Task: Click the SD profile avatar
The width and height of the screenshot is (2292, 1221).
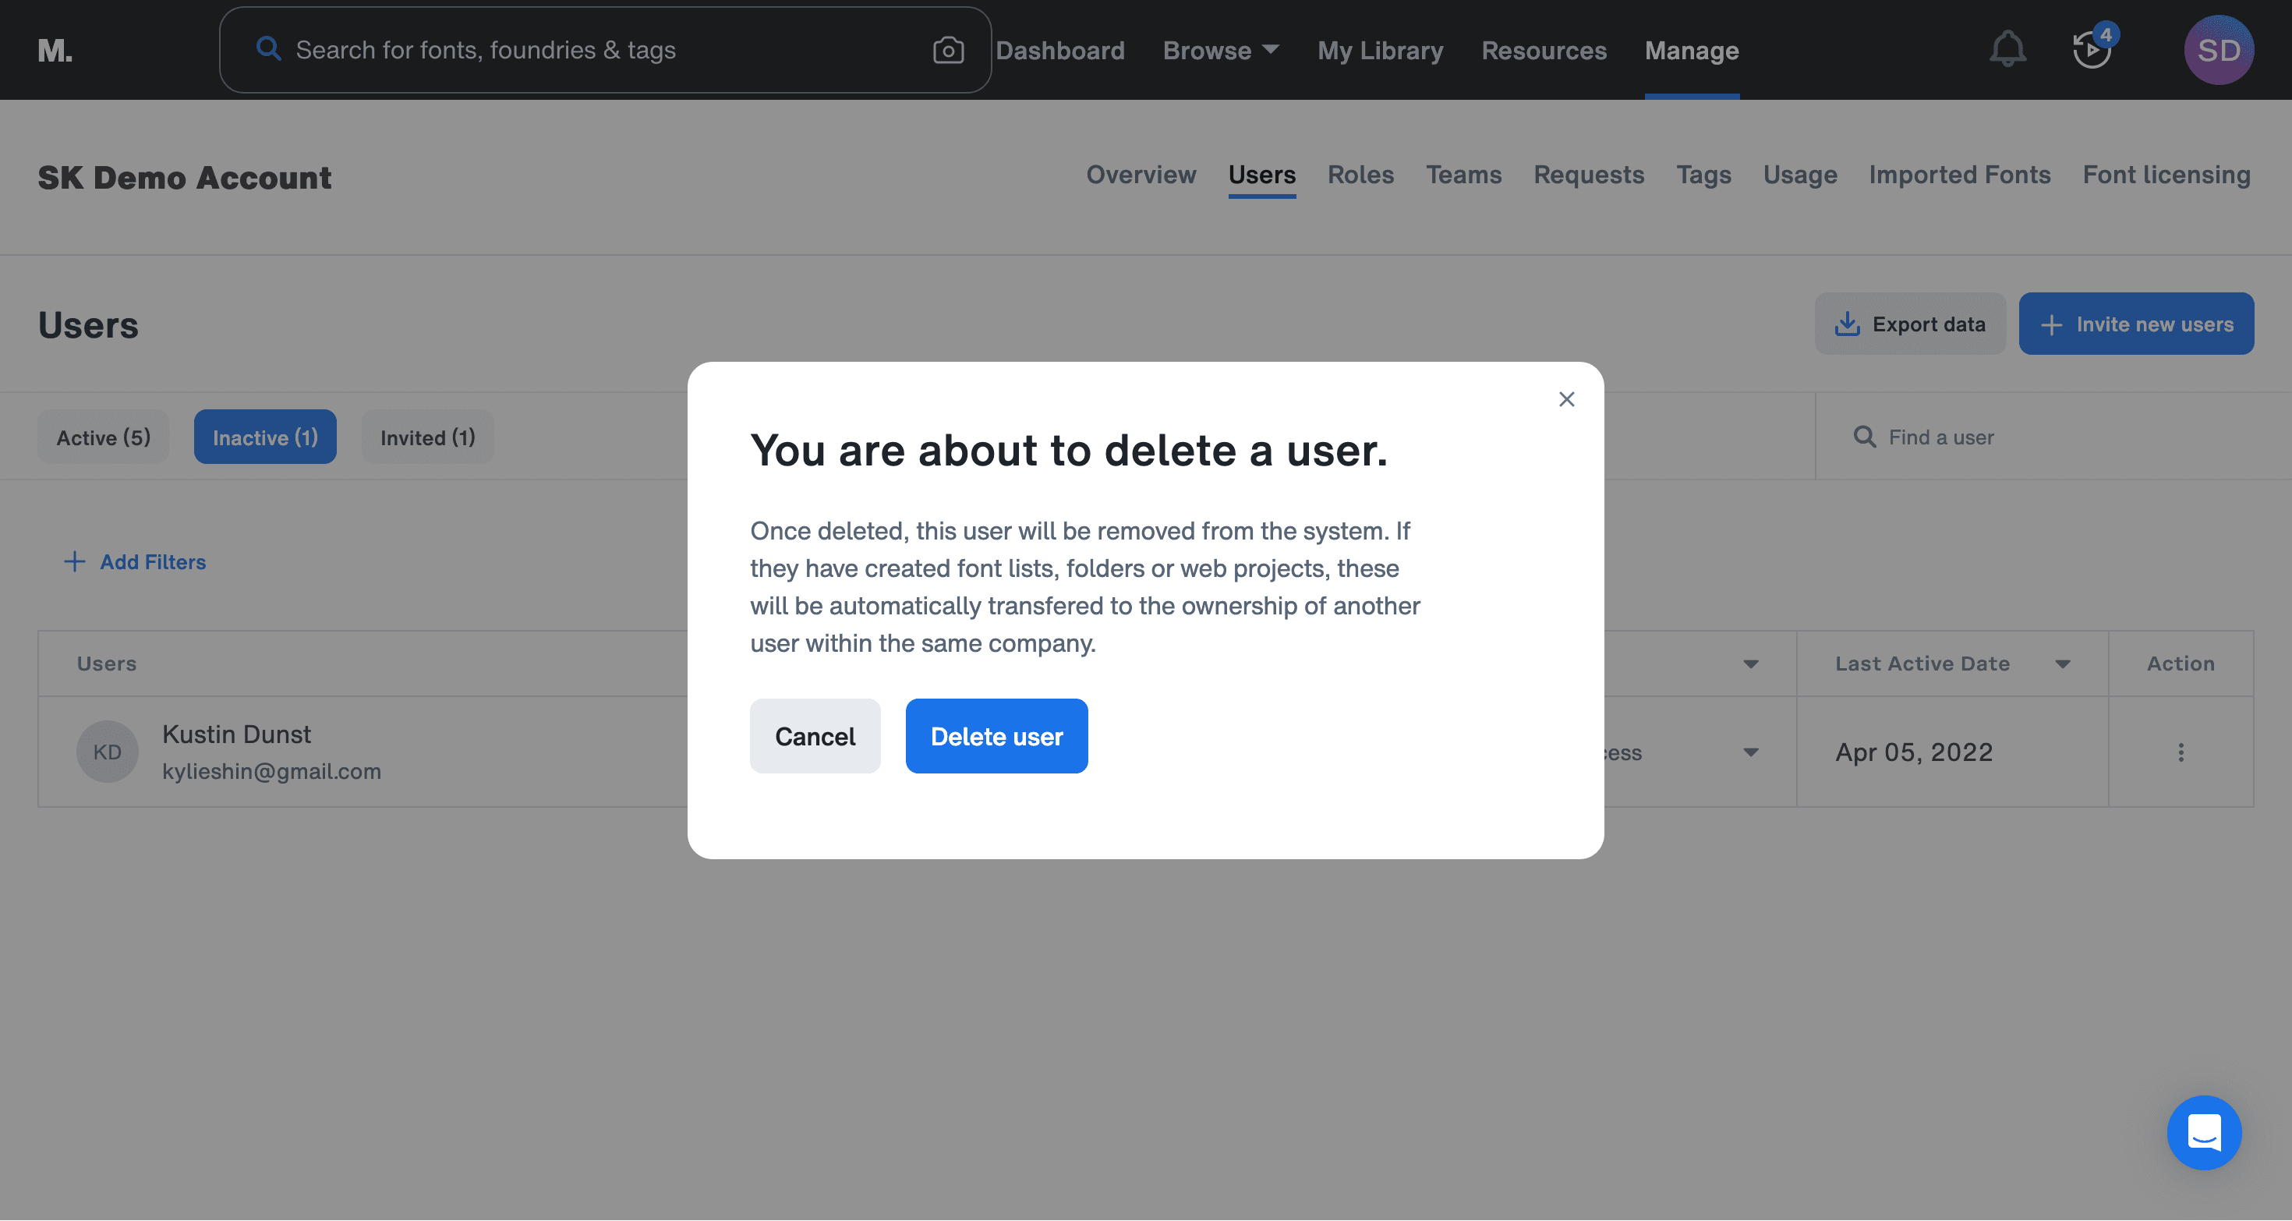Action: coord(2218,50)
